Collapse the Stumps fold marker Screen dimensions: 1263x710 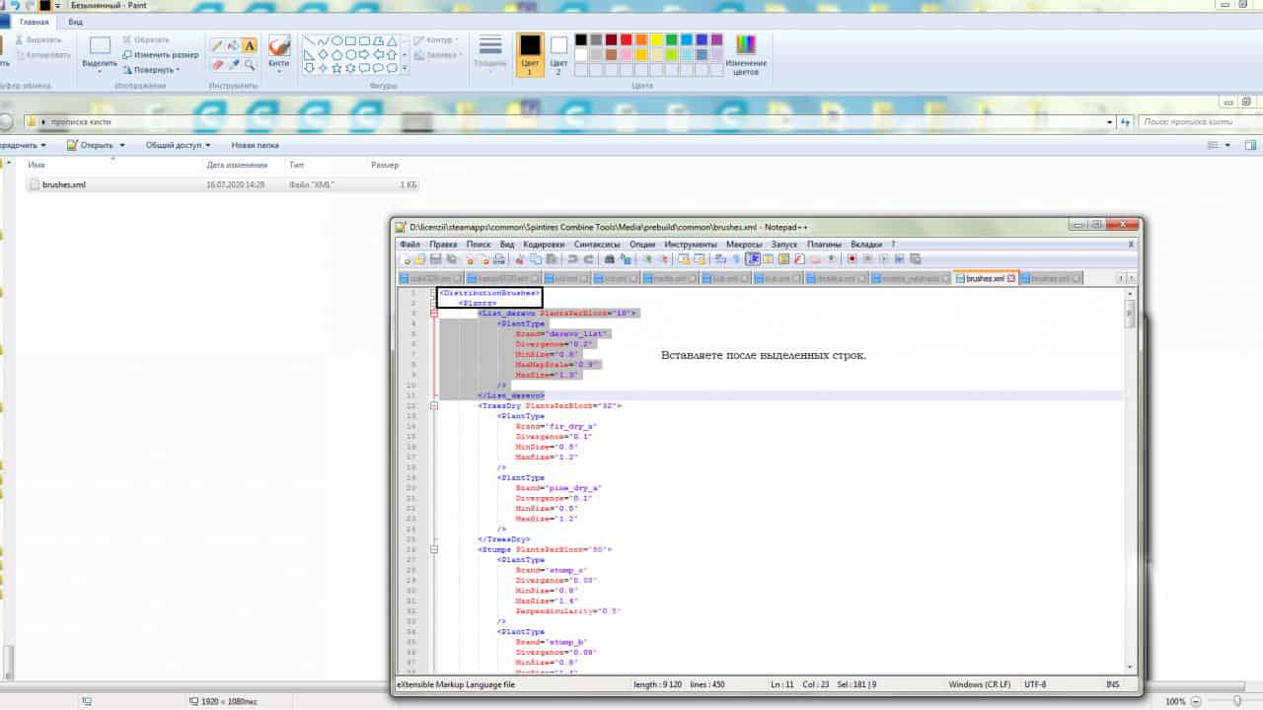(434, 549)
